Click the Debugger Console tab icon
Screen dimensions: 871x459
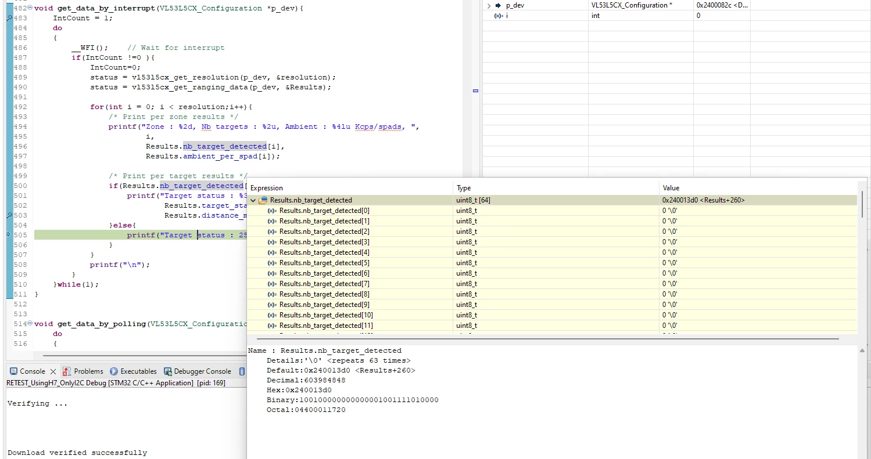[x=168, y=371]
